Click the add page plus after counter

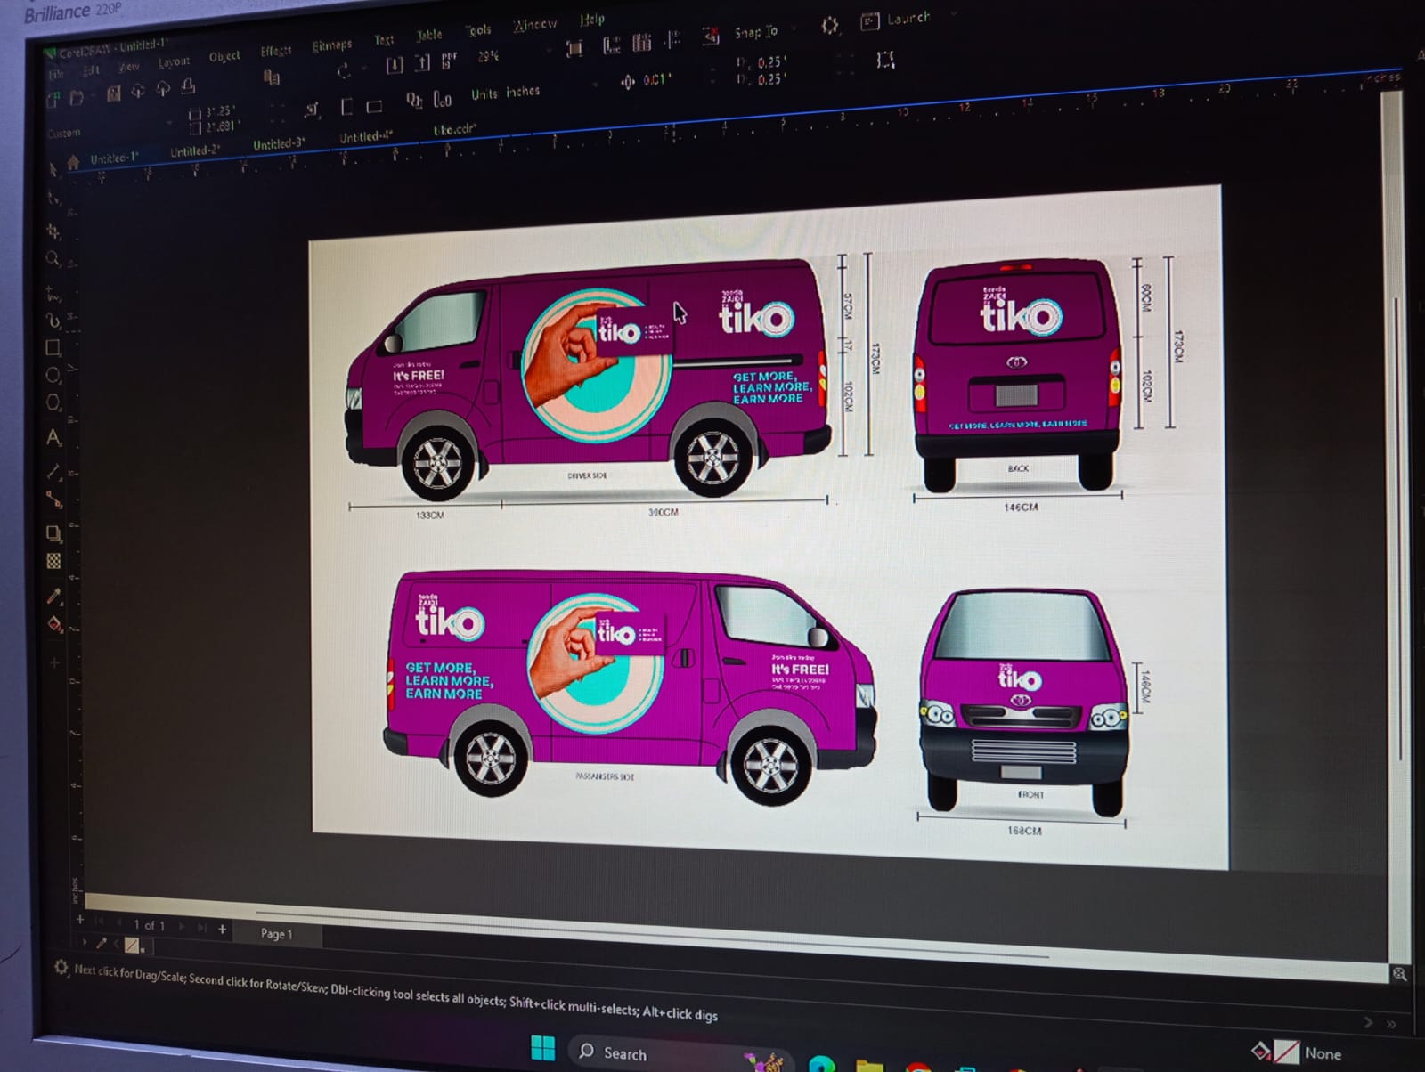[223, 929]
